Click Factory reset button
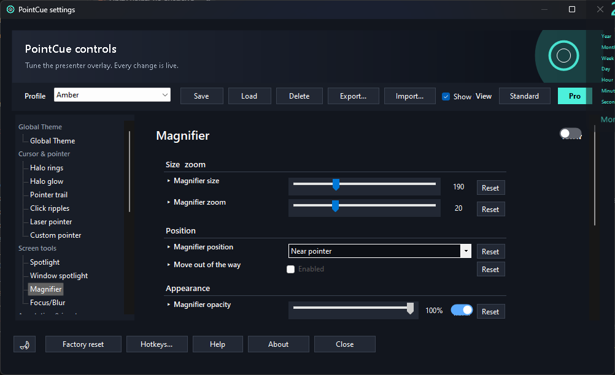The height and width of the screenshot is (375, 615). coord(83,344)
